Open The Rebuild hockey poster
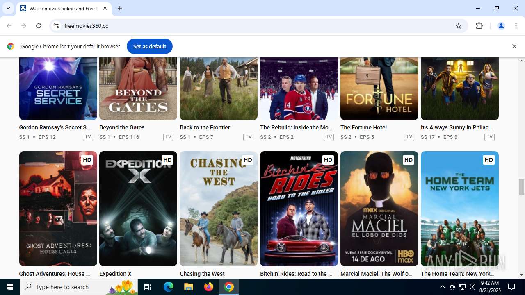525x295 pixels. [x=299, y=88]
